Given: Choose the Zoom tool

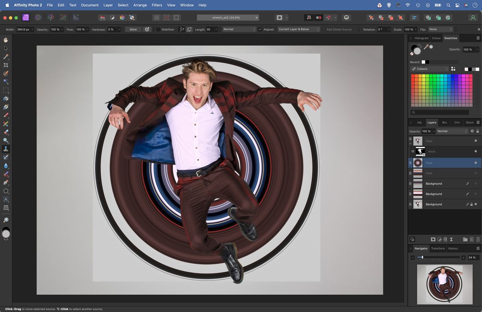Looking at the screenshot, I should click(x=6, y=220).
